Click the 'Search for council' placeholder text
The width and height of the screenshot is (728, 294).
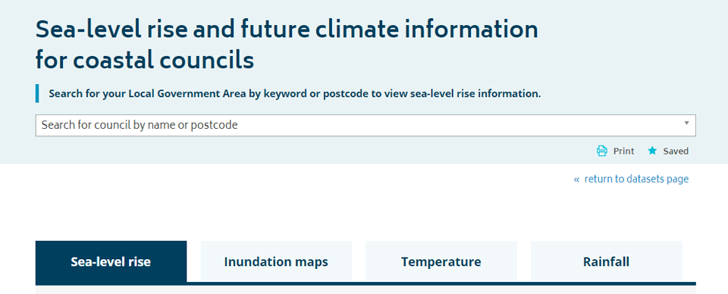[x=140, y=125]
